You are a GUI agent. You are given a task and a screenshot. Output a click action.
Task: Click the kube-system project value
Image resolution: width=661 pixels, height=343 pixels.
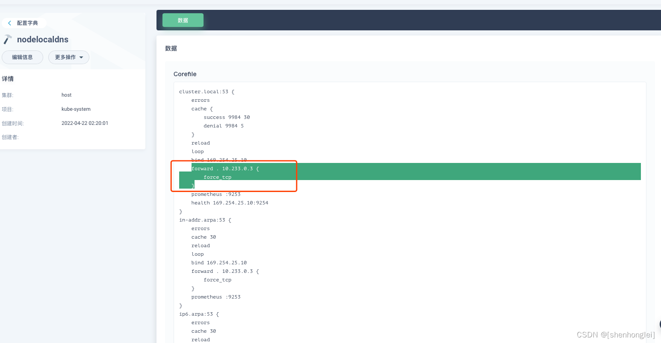(76, 109)
